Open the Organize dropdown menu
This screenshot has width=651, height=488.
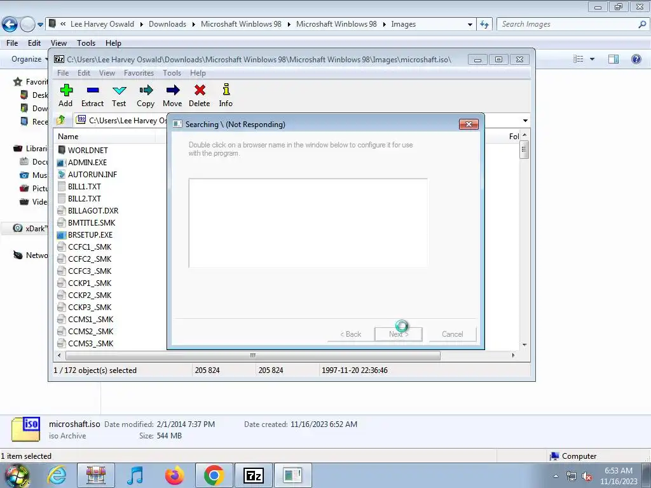28,59
